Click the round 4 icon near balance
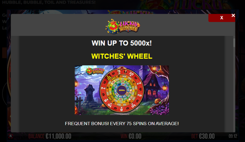 11,136
